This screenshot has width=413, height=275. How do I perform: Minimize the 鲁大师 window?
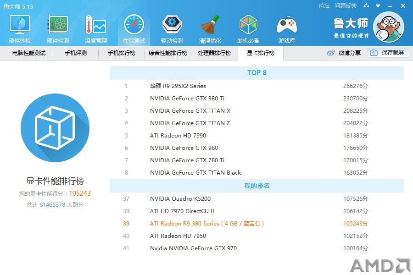tap(391, 6)
